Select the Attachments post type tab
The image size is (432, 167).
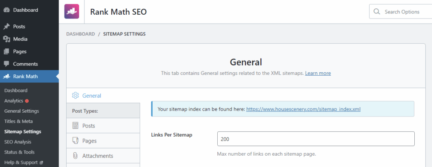103,156
